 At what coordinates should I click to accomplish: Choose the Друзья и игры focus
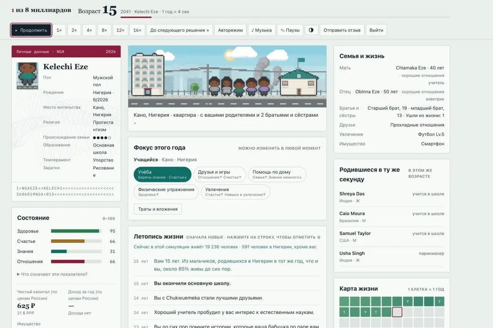coord(220,174)
